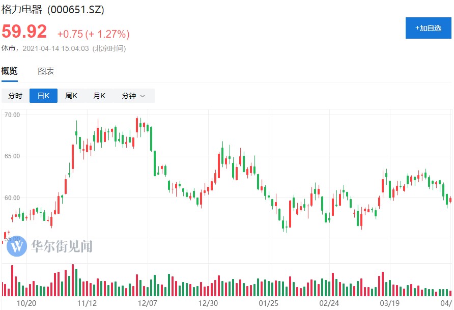The image size is (454, 310).
Task: Open the 图表 tab
Action: (x=46, y=71)
